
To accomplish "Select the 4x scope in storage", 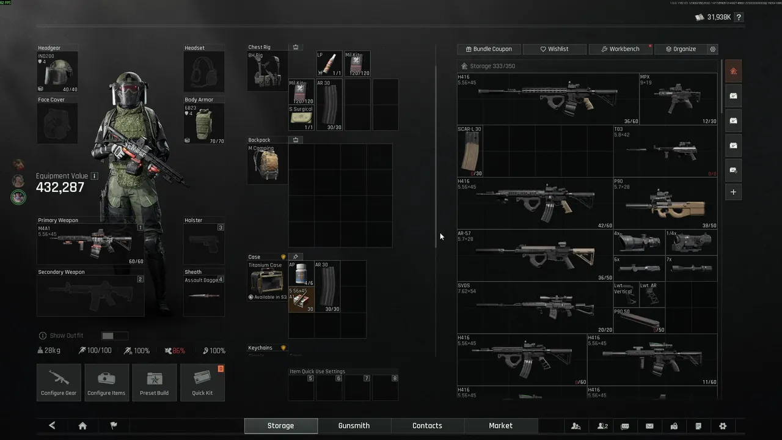I will (639, 243).
